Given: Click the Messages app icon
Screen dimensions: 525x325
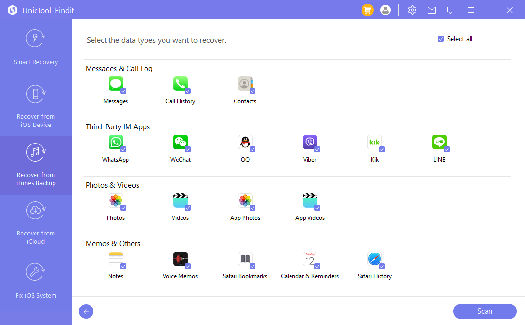Looking at the screenshot, I should click(115, 83).
